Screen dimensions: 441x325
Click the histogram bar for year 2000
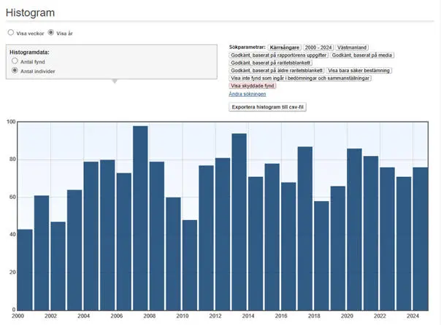25,270
